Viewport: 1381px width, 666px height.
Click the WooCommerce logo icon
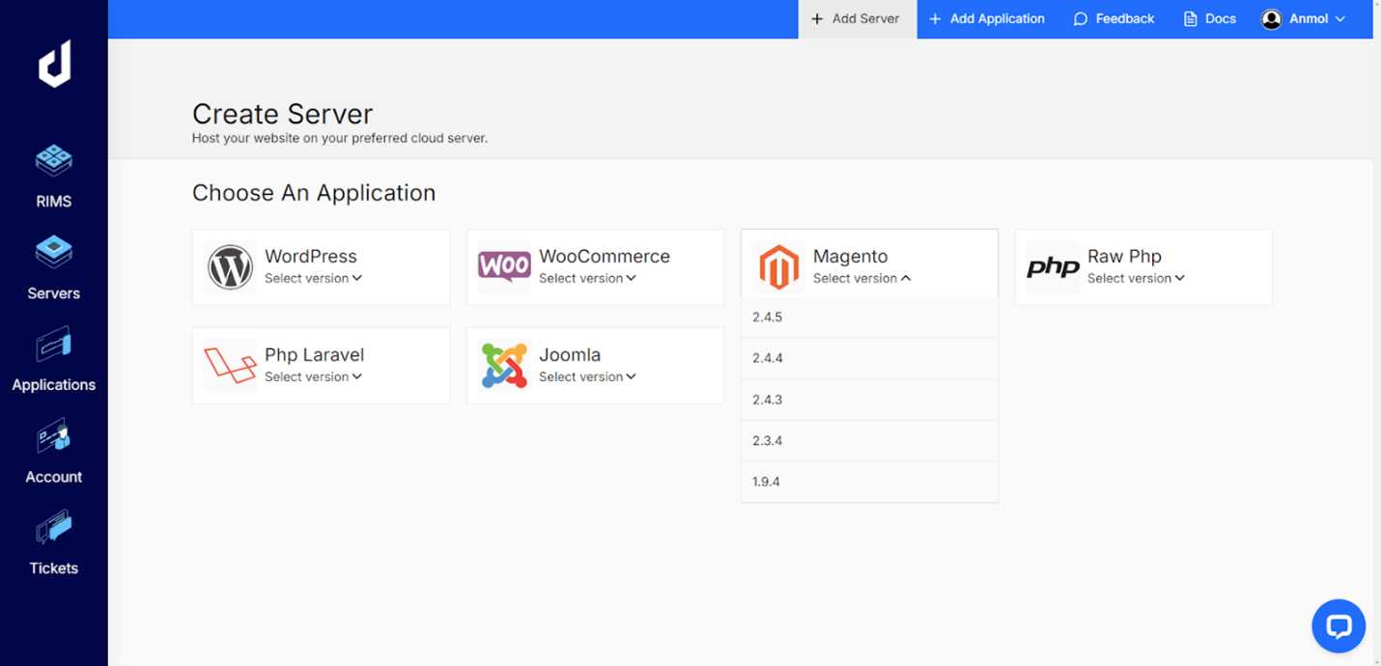tap(504, 265)
